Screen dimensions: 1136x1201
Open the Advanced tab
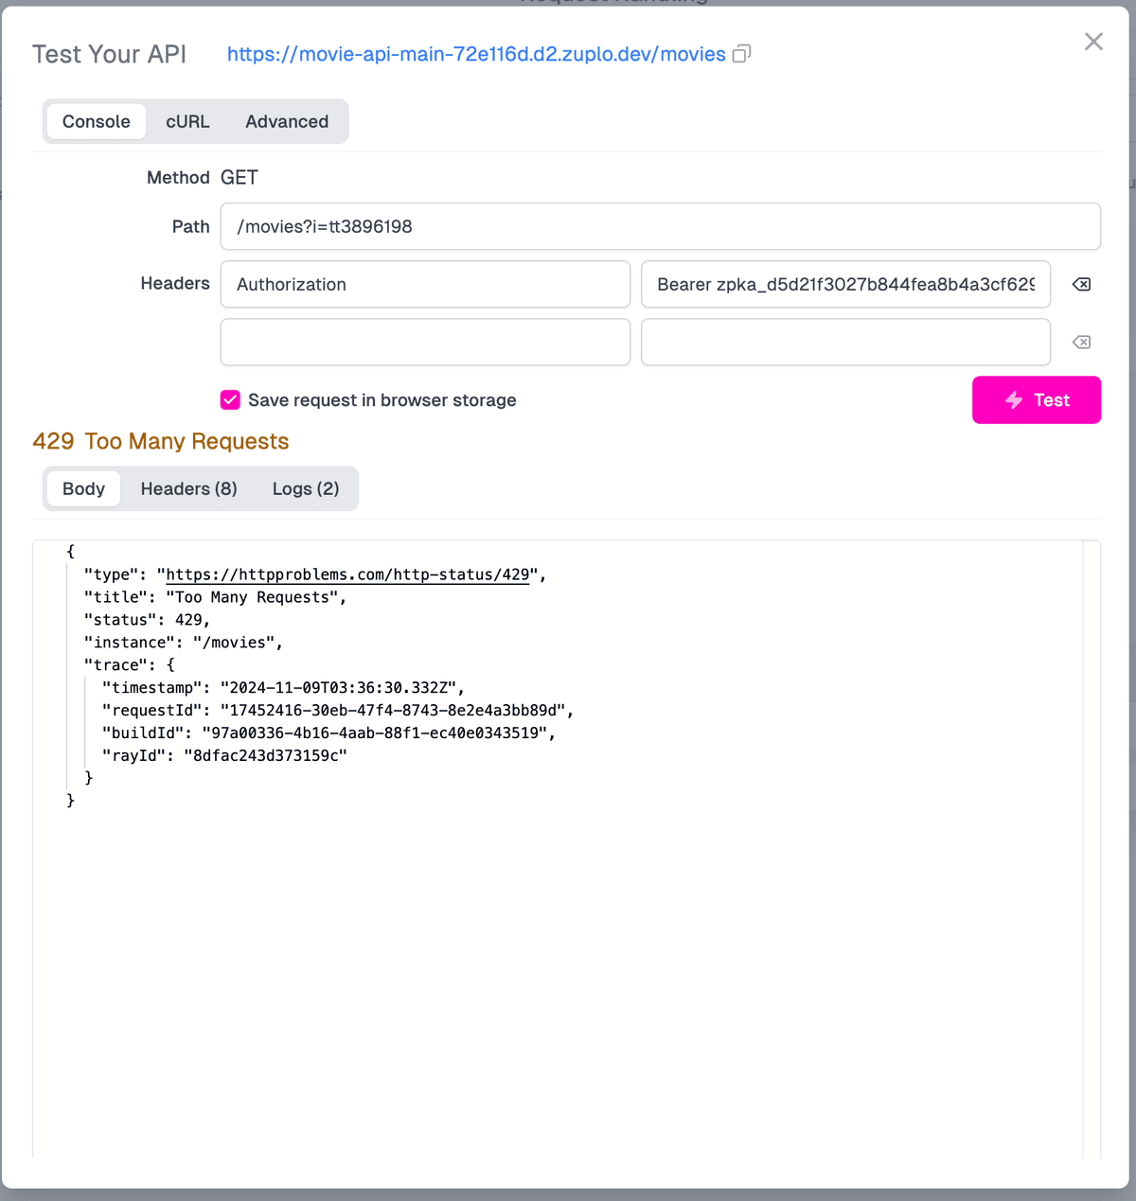287,121
